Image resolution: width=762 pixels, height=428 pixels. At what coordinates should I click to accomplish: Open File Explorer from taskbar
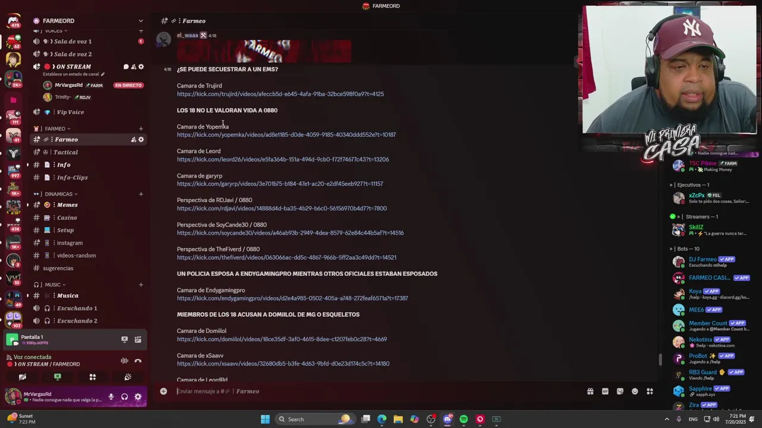click(398, 419)
